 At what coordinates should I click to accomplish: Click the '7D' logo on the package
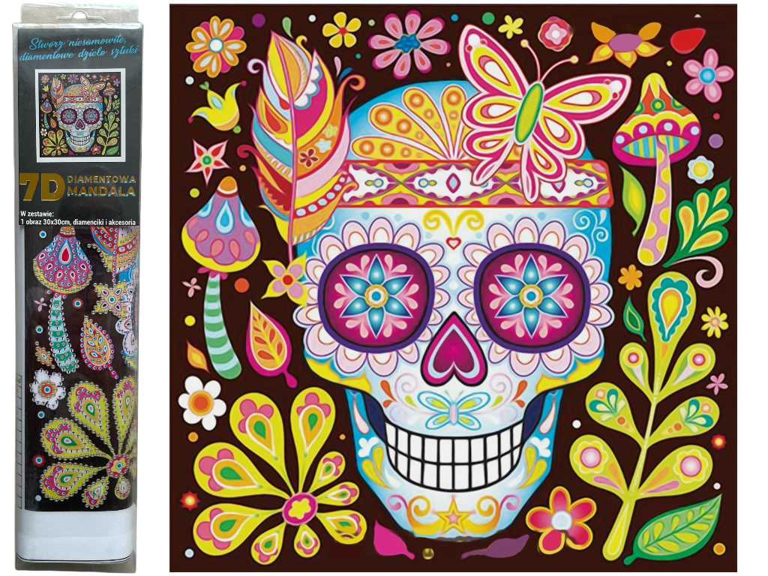42,187
